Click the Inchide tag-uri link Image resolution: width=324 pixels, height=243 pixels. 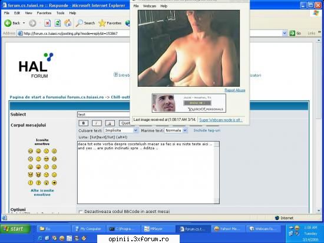tap(207, 130)
